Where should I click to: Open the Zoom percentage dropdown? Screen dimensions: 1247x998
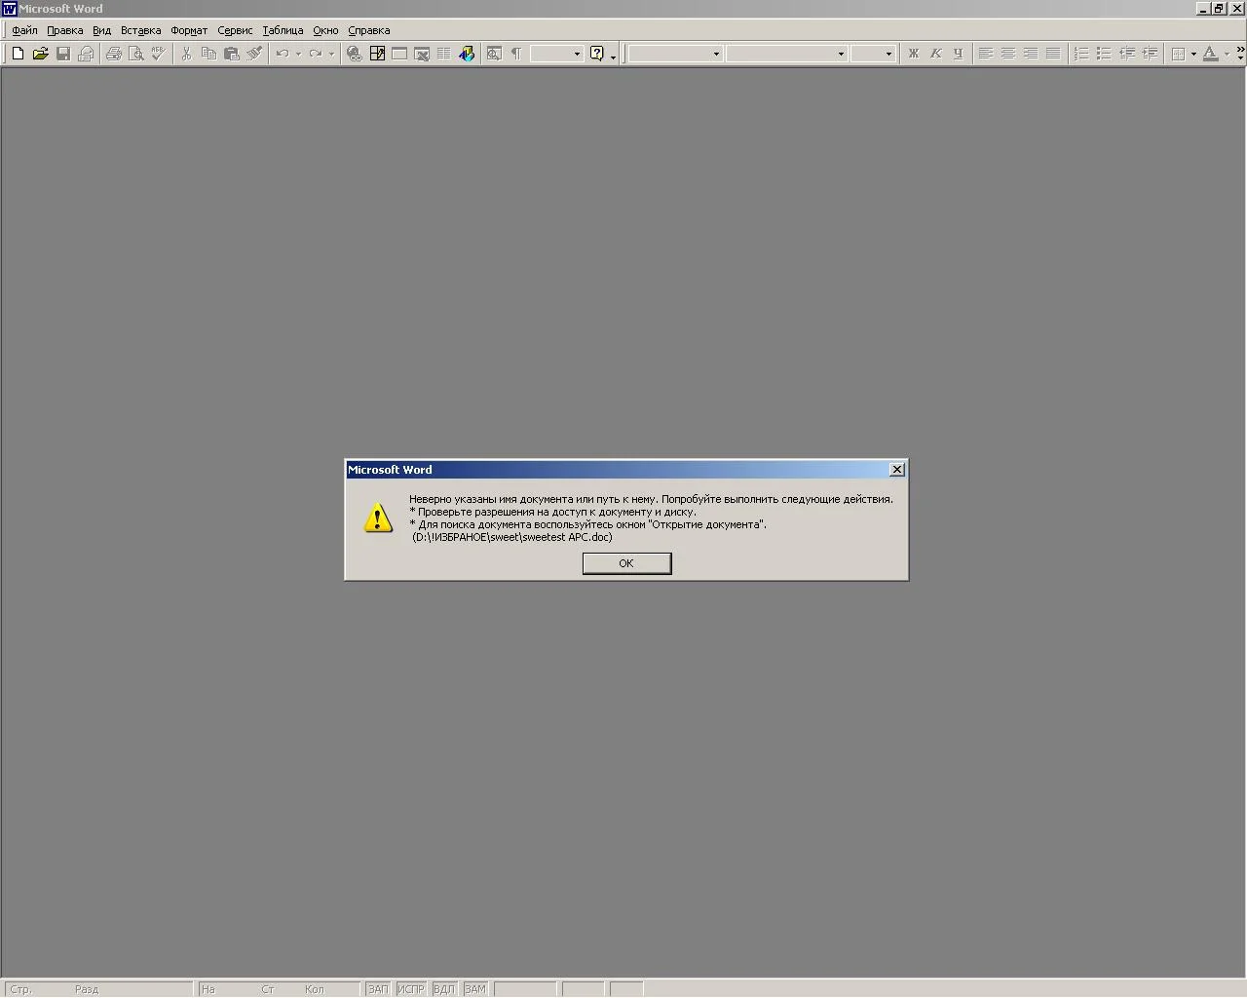[577, 54]
